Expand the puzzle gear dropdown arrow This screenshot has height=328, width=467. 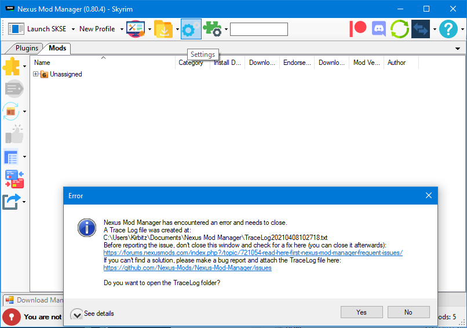tap(226, 29)
